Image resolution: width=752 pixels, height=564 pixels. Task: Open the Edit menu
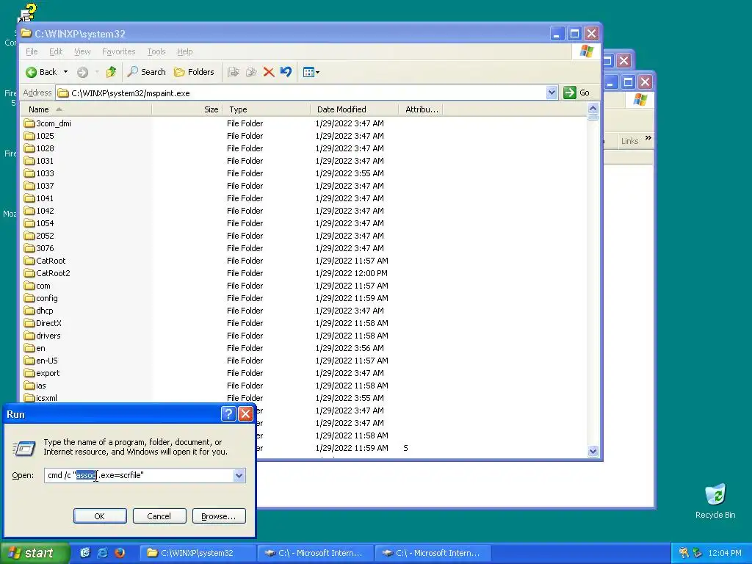pyautogui.click(x=56, y=51)
